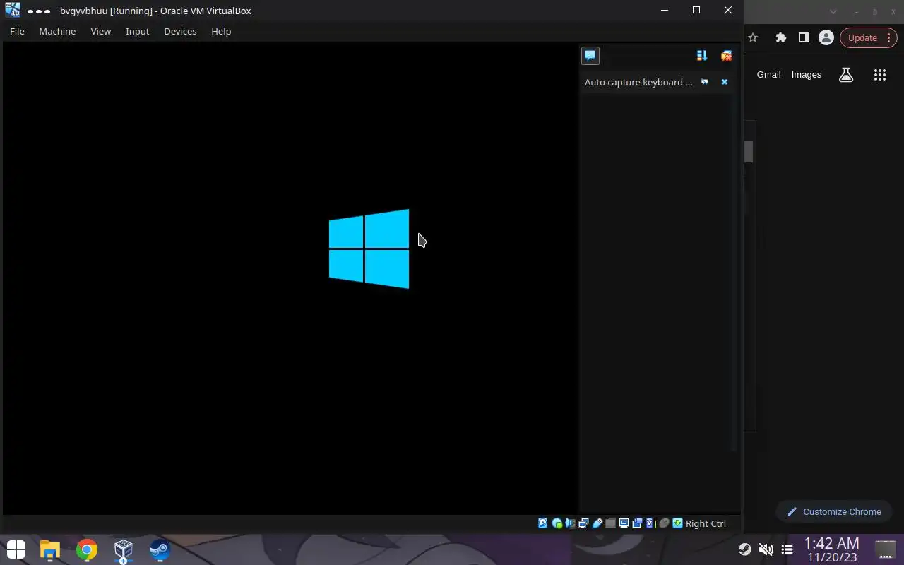Click the Update button in Chrome
904x565 pixels.
click(x=868, y=37)
